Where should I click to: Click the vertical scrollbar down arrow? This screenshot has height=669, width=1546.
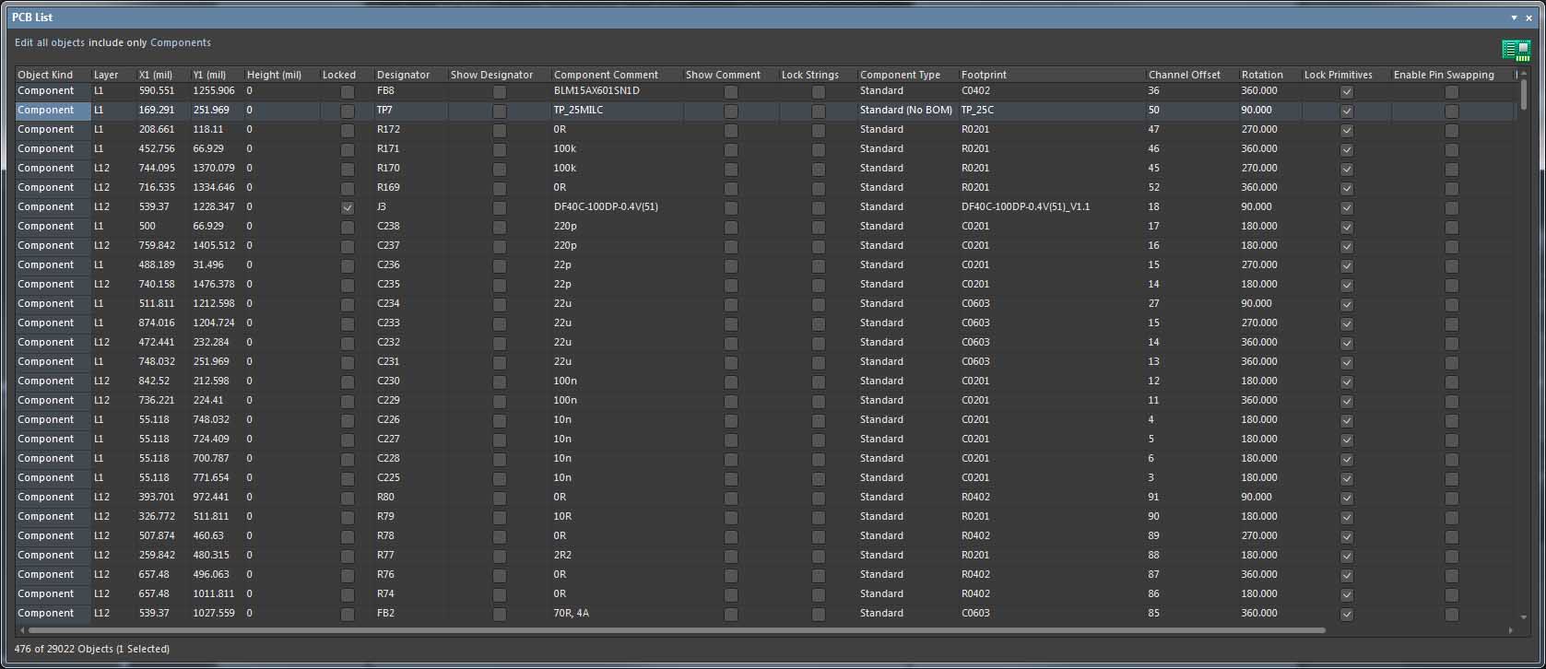click(x=1524, y=617)
